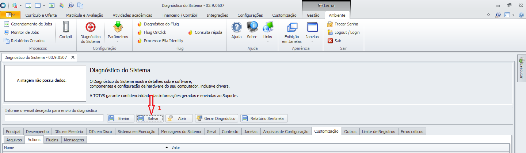Switch to the Arquivos sub-tab
This screenshot has height=153, width=526.
[14, 140]
